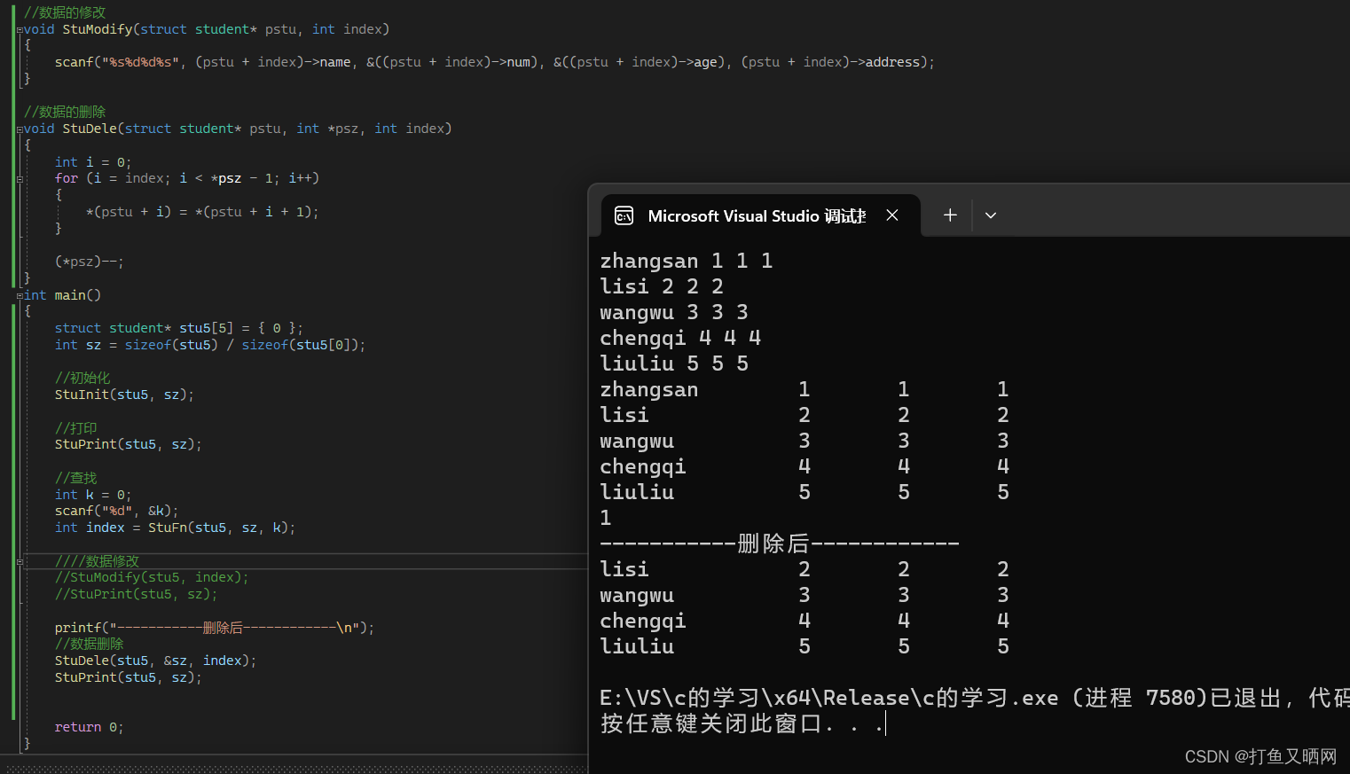Image resolution: width=1350 pixels, height=774 pixels.
Task: Select the Microsoft Visual Studio debug console tab
Action: tap(761, 215)
